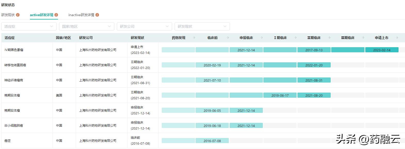Click Ⅱ期临床 (2021-08-20) status cell
Image resolution: width=405 pixels, height=149 pixels.
(x=140, y=95)
